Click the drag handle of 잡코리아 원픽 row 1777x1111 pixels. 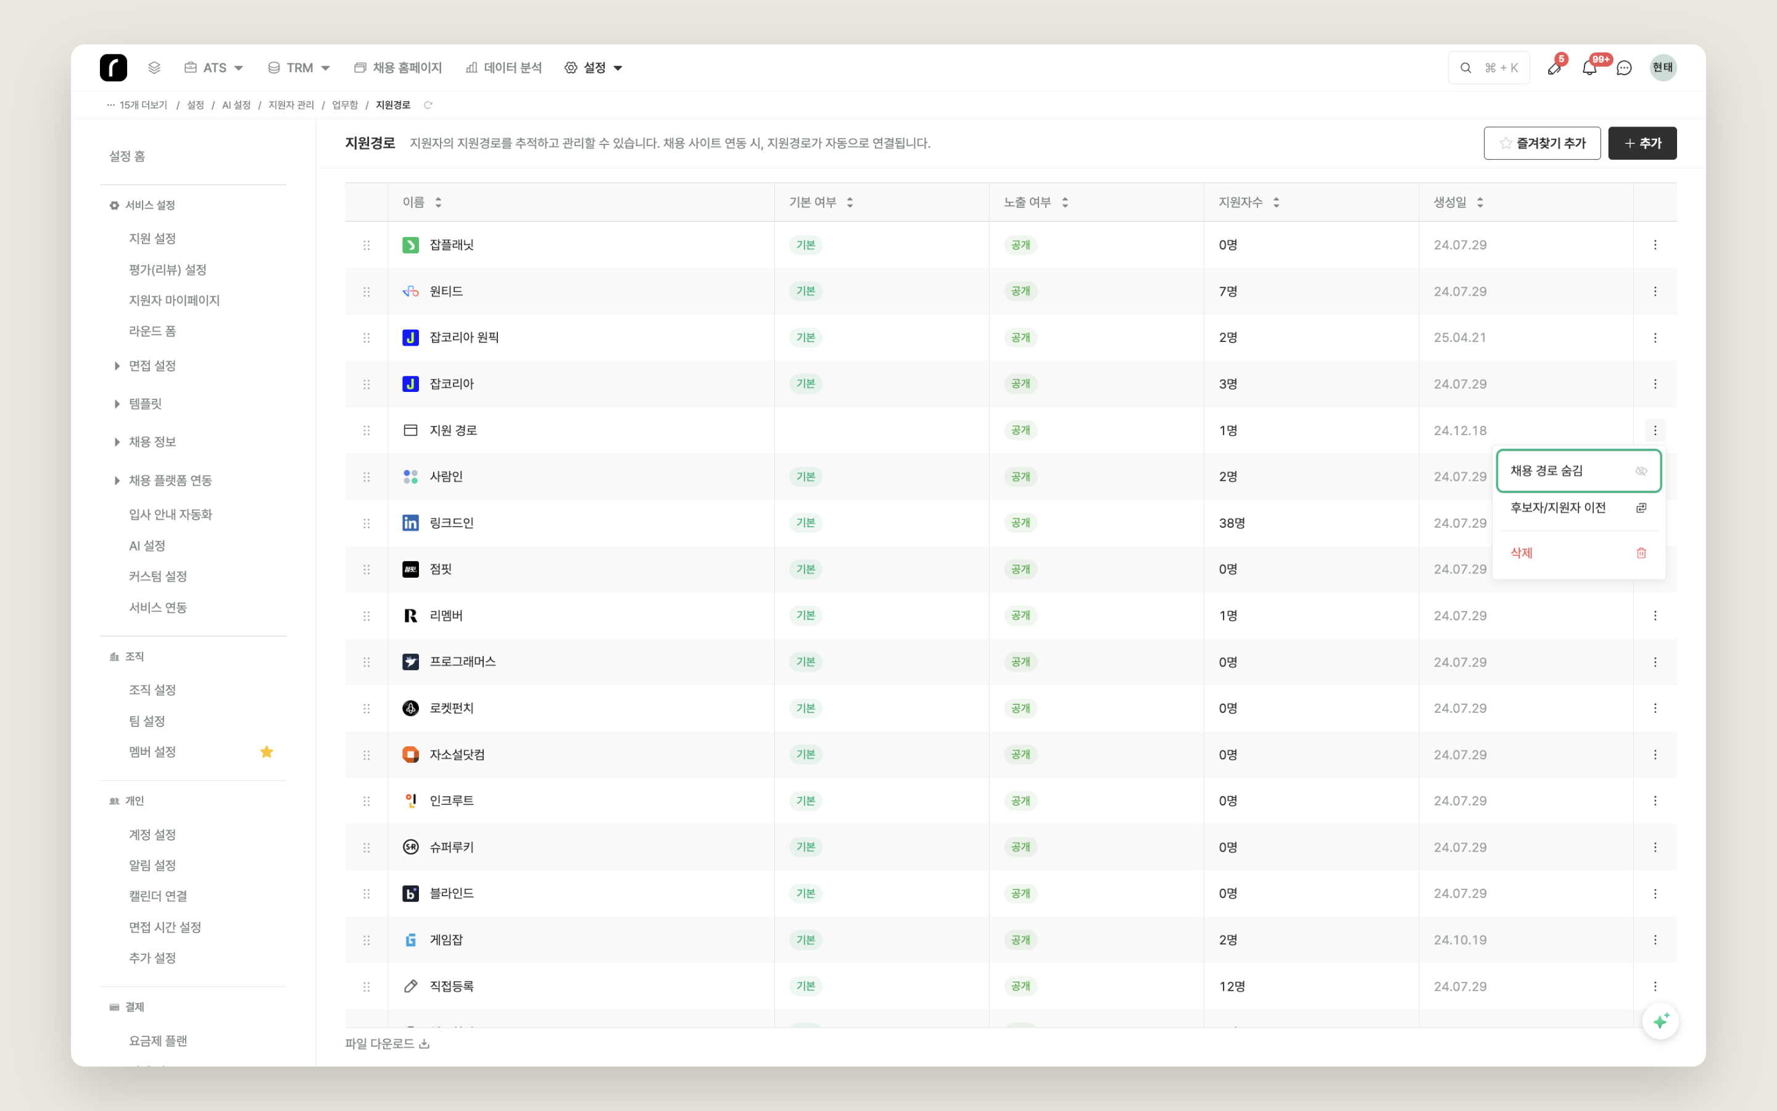tap(367, 338)
